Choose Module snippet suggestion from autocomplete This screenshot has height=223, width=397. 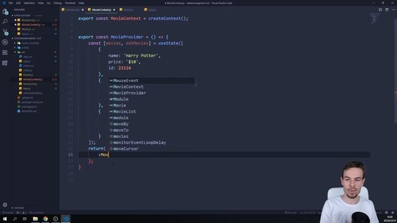coord(152,99)
